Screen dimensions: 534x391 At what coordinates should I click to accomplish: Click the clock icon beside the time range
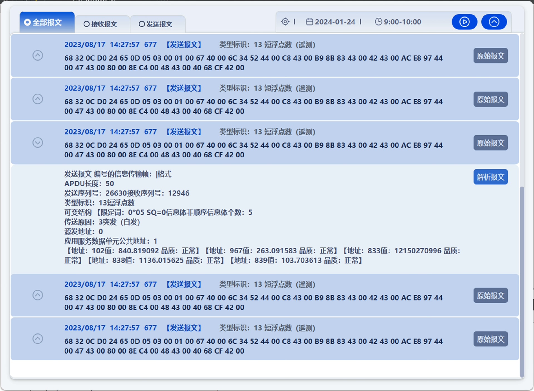click(x=378, y=22)
